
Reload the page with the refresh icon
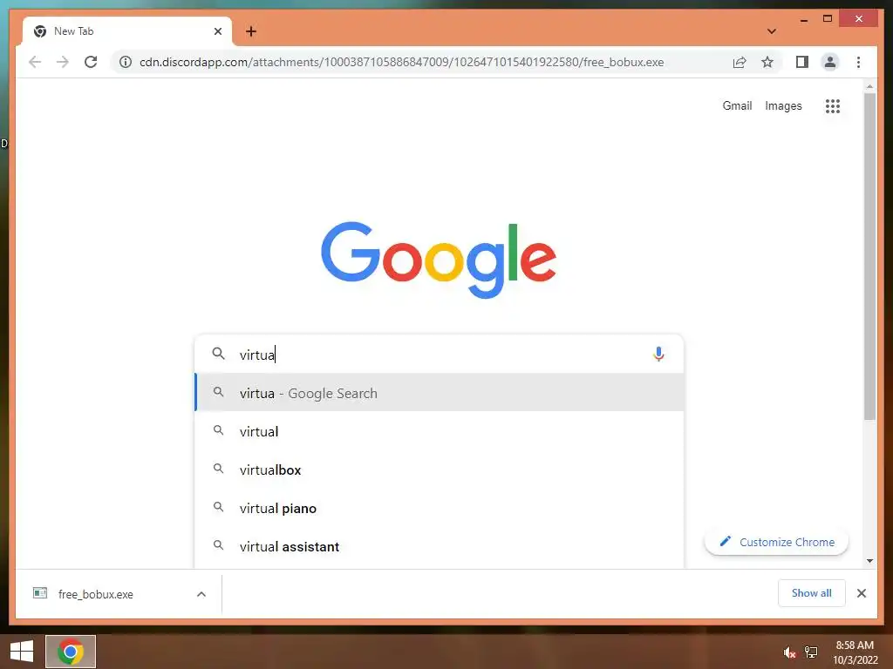91,62
